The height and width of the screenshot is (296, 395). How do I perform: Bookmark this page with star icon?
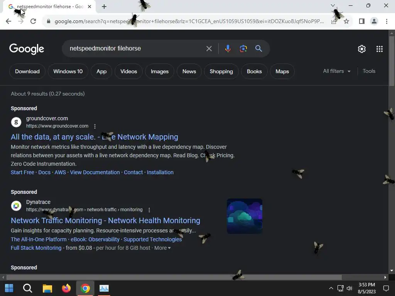click(x=346, y=22)
